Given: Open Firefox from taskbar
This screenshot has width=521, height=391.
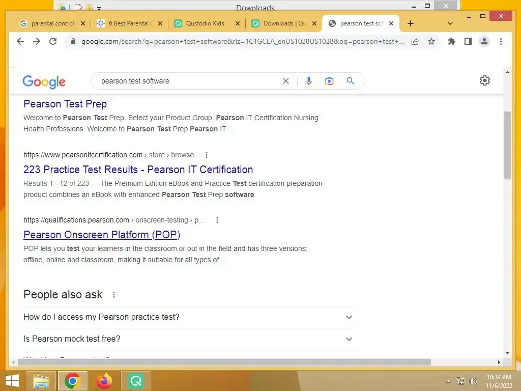Looking at the screenshot, I should [104, 381].
